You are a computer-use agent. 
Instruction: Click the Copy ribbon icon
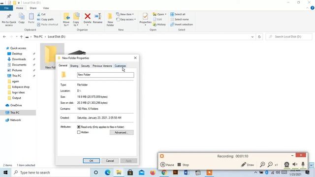(22, 18)
